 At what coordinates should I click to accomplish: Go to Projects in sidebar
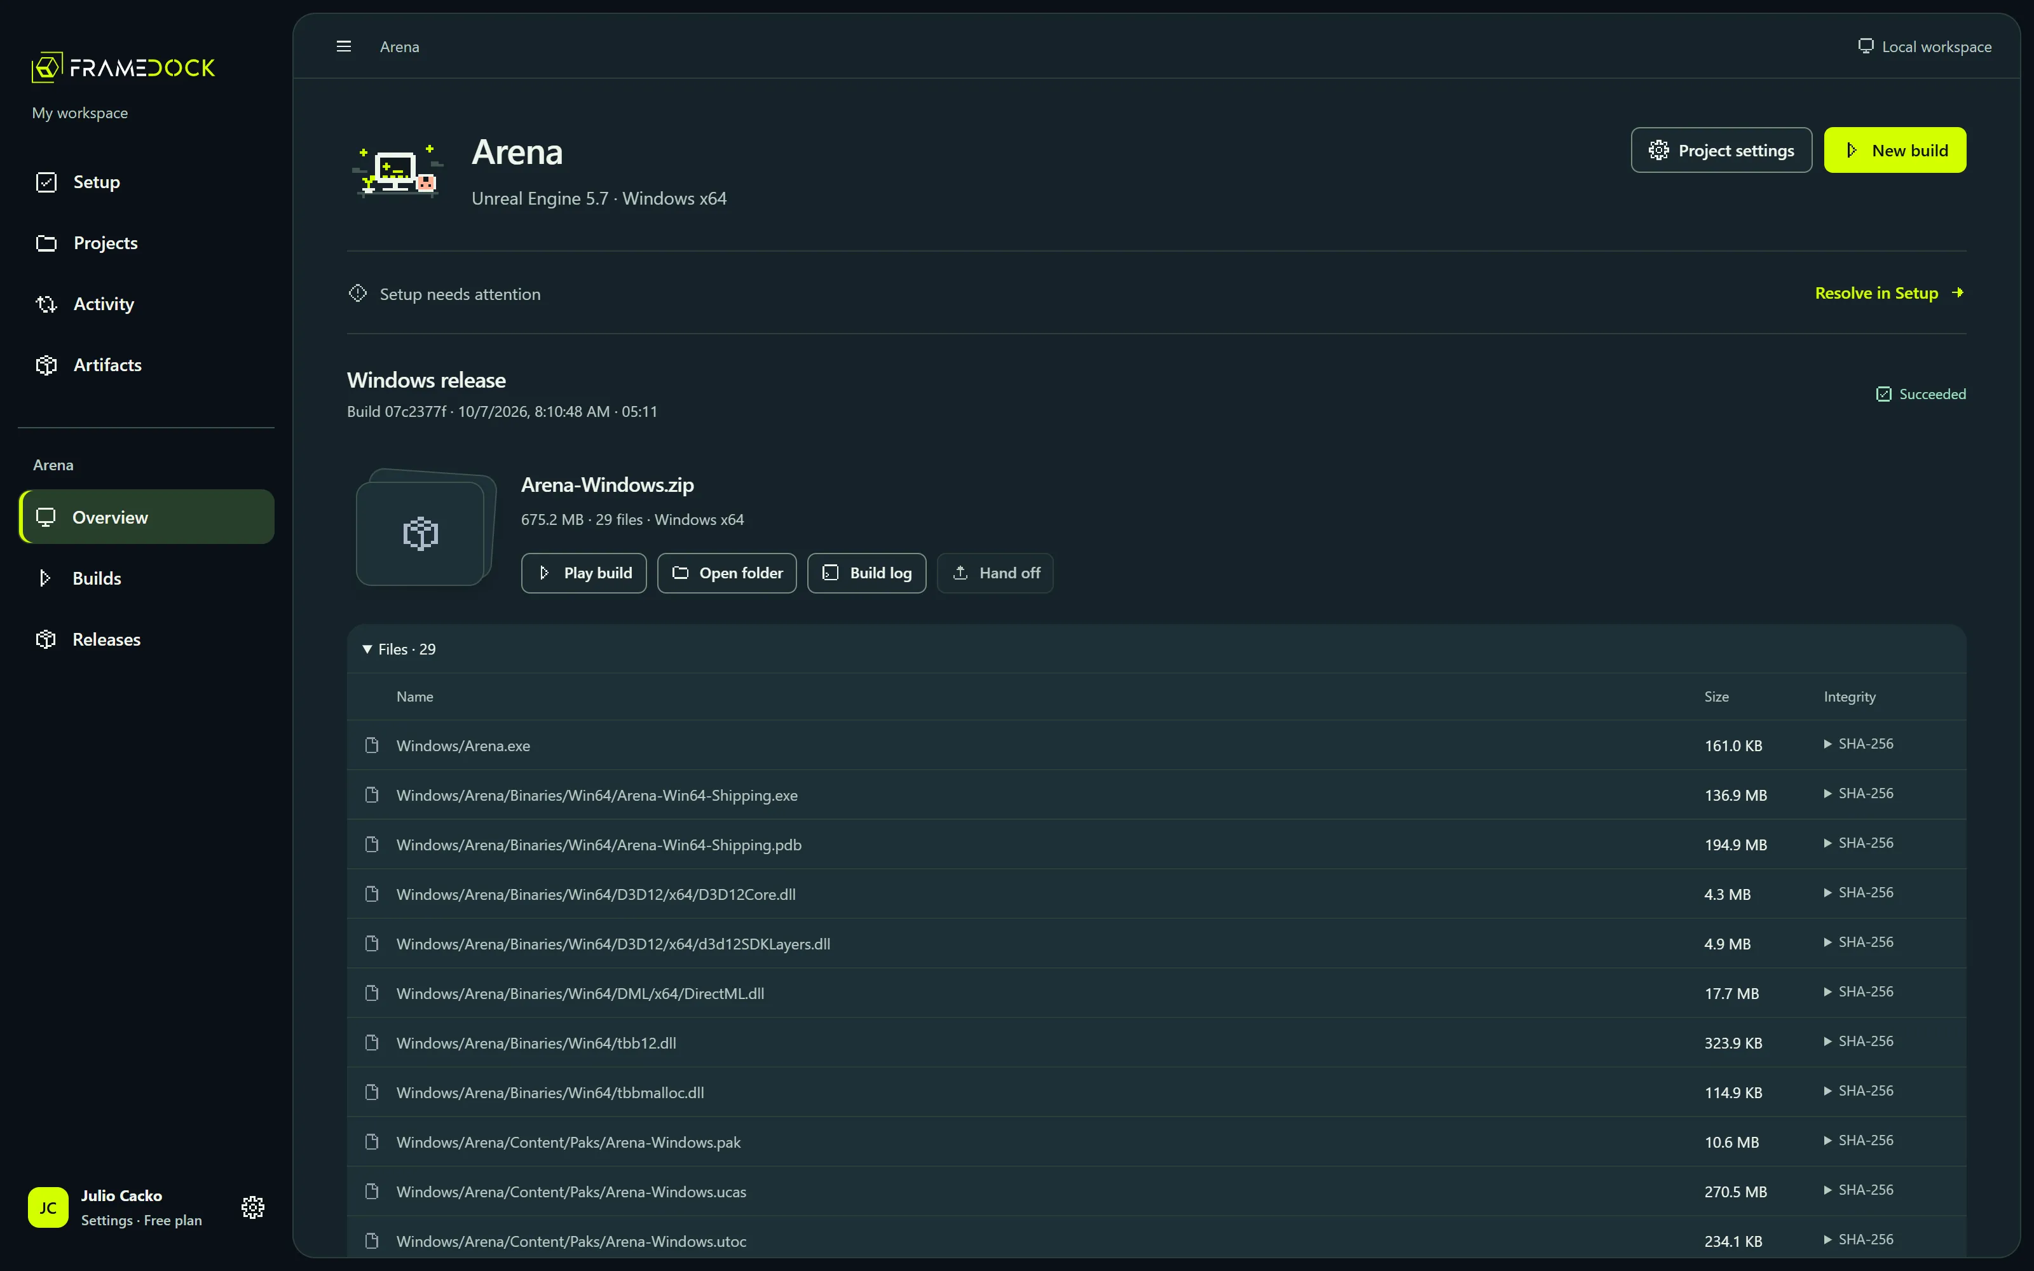[x=146, y=243]
